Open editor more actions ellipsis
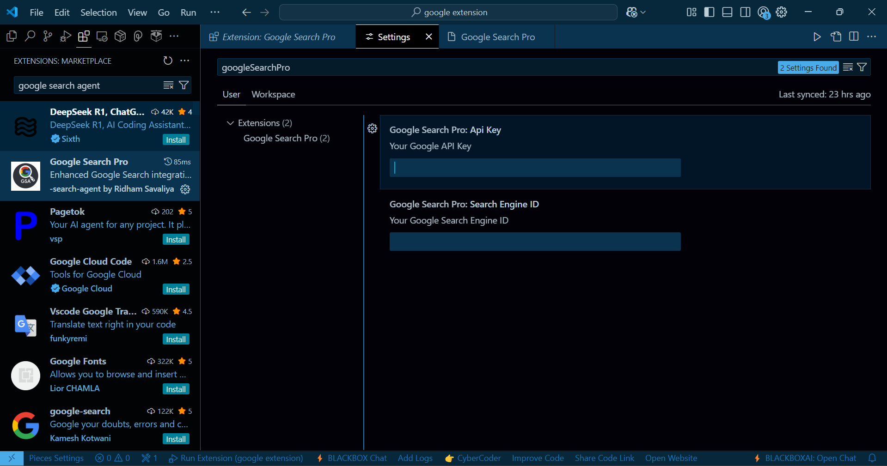Screen dimensions: 887x466 pyautogui.click(x=872, y=36)
